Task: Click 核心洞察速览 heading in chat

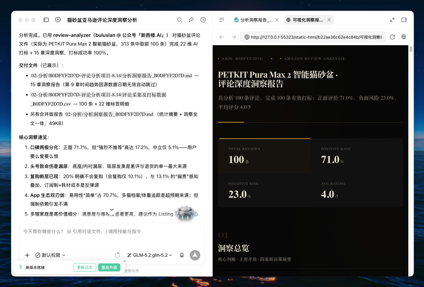Action: (x=33, y=137)
